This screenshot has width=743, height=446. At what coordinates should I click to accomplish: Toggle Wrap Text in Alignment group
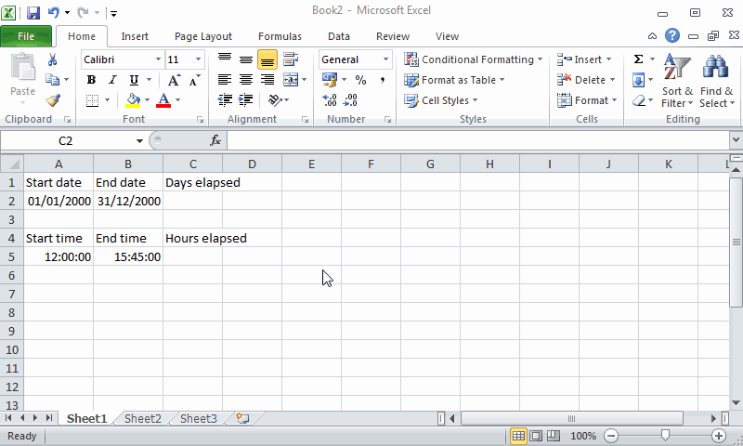tap(291, 59)
